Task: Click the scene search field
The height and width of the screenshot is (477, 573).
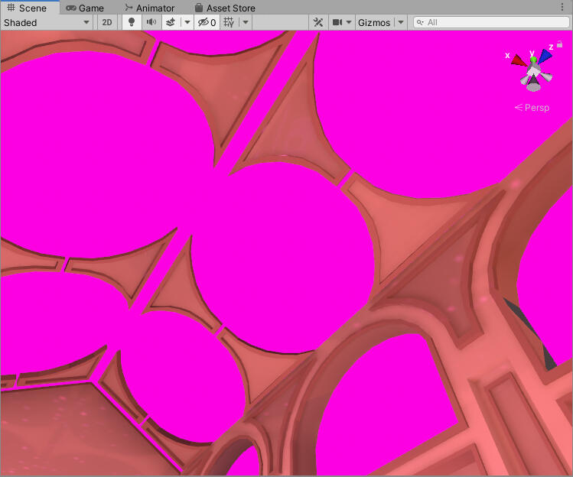Action: coord(490,22)
